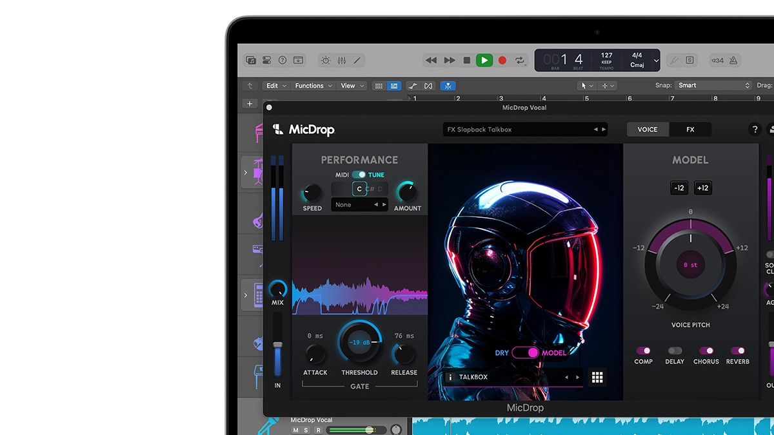Click the MicDrop help question mark
This screenshot has width=774, height=435.
pos(755,130)
